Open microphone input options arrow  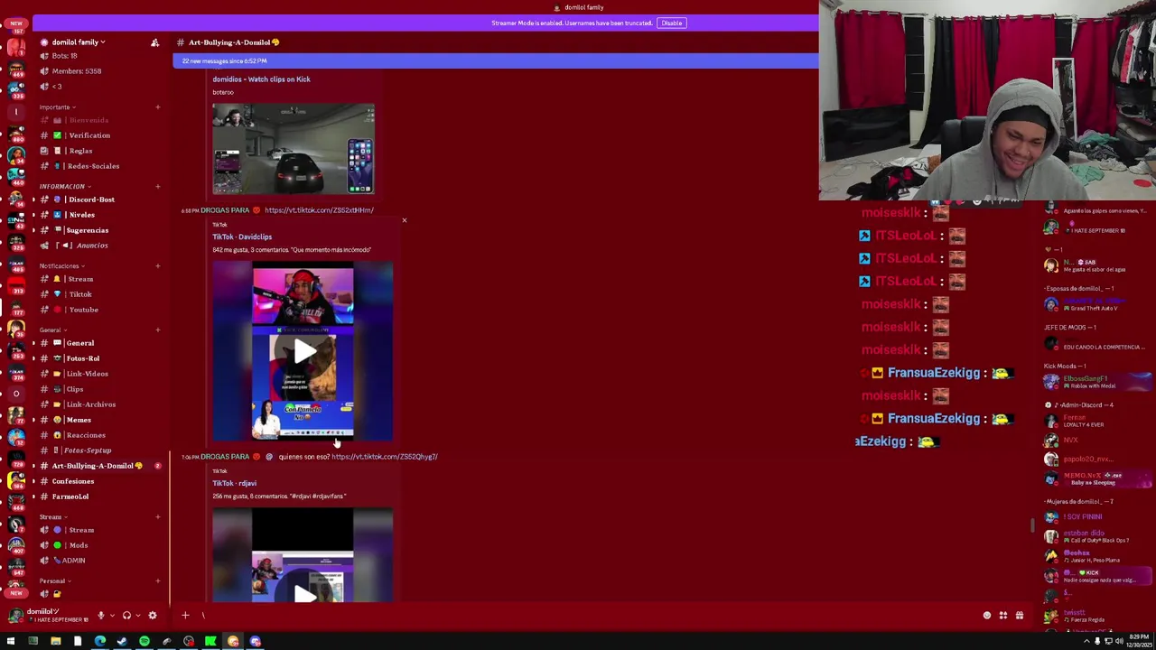pos(111,615)
